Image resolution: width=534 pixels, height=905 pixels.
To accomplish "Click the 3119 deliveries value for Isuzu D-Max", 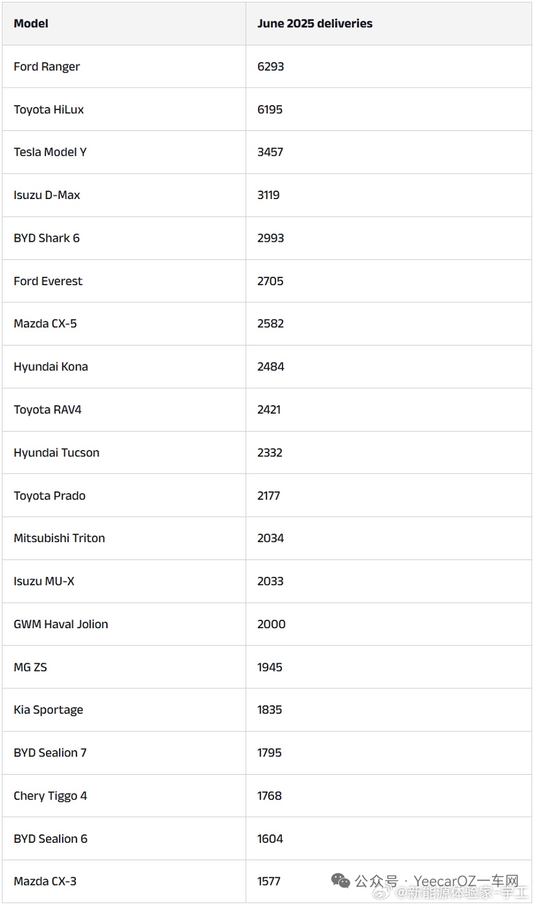I will pos(268,195).
